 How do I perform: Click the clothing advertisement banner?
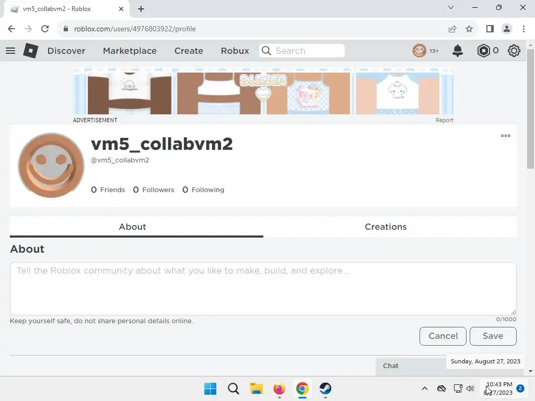click(263, 91)
